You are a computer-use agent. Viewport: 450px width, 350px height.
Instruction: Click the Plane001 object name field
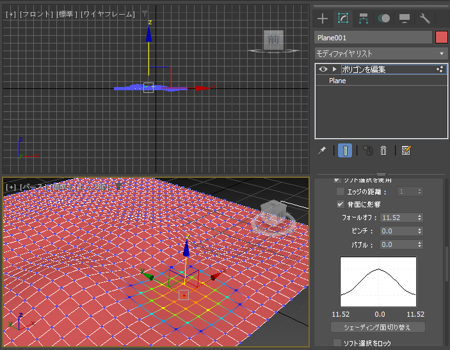pyautogui.click(x=373, y=38)
